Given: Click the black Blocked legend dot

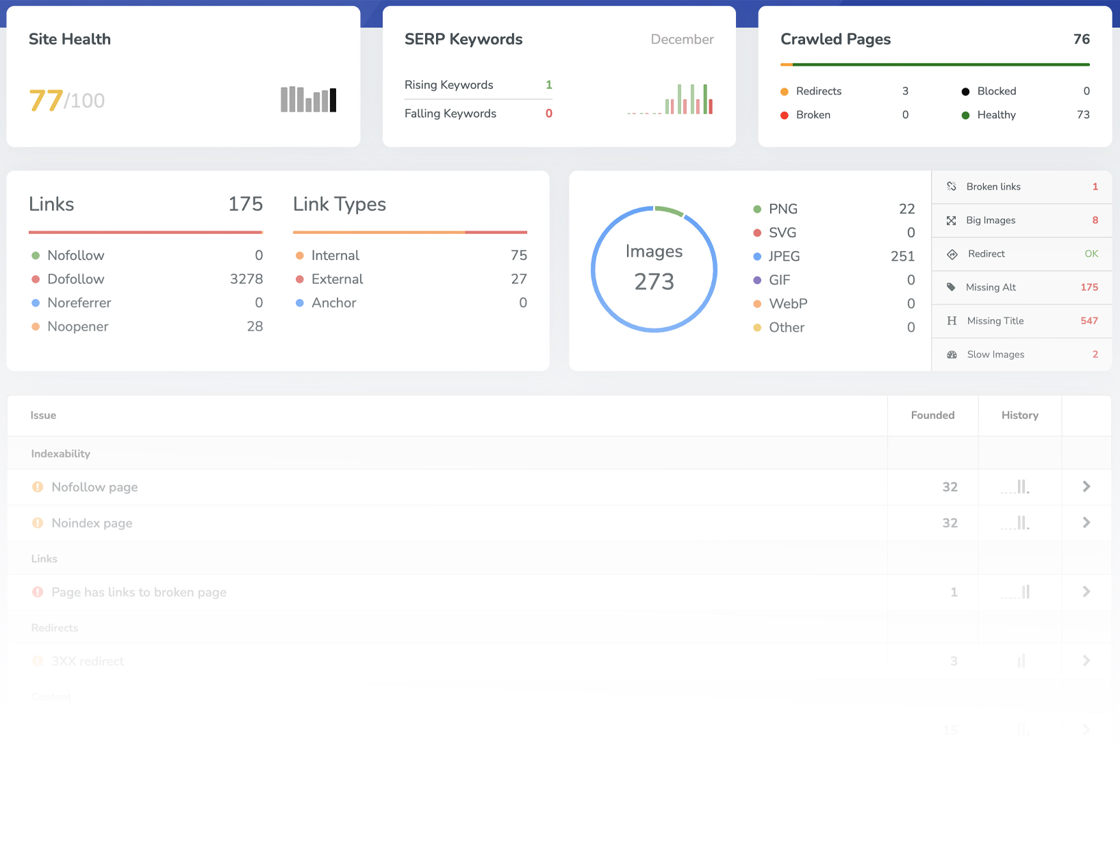Looking at the screenshot, I should pyautogui.click(x=965, y=92).
